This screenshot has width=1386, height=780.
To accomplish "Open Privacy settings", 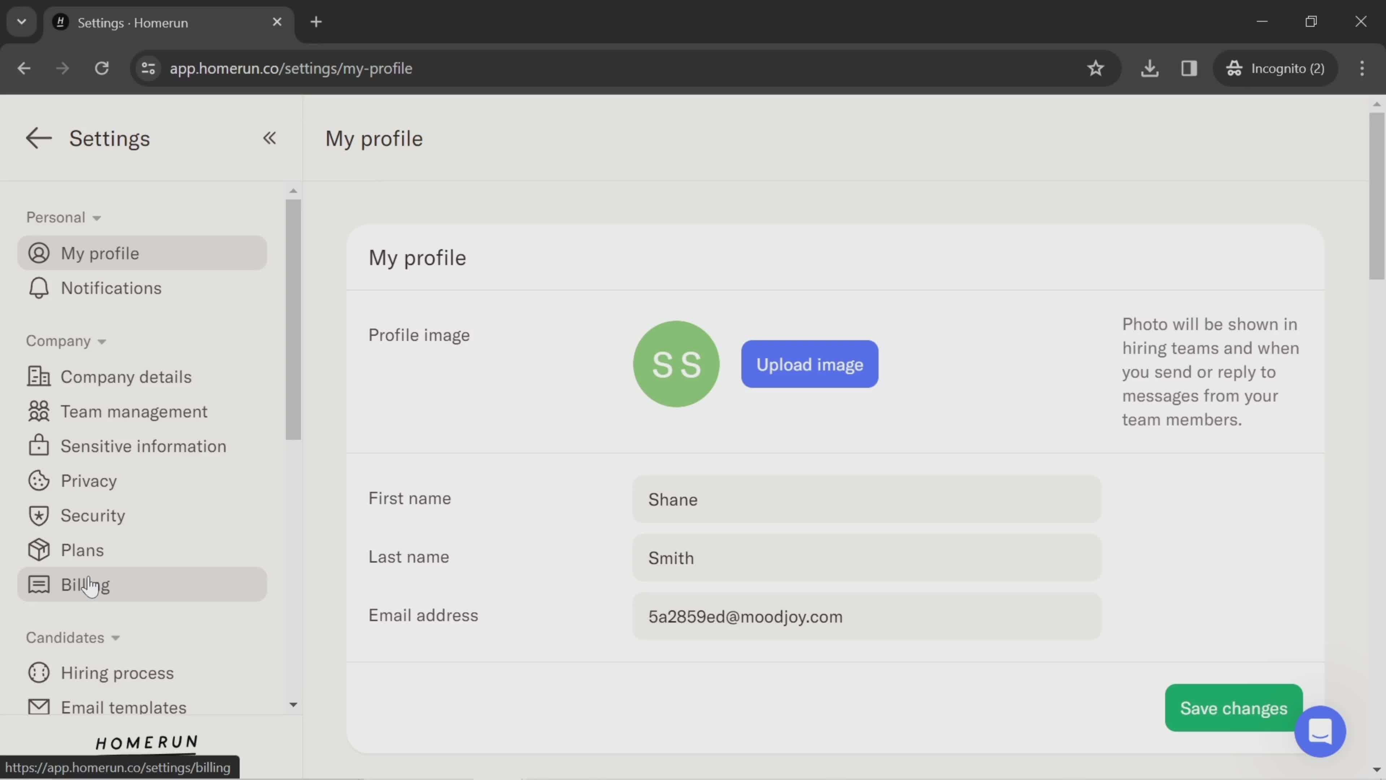I will tap(142, 481).
